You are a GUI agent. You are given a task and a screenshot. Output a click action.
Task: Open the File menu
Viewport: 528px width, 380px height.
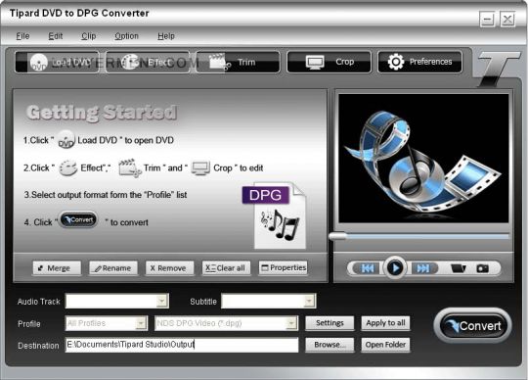point(22,36)
